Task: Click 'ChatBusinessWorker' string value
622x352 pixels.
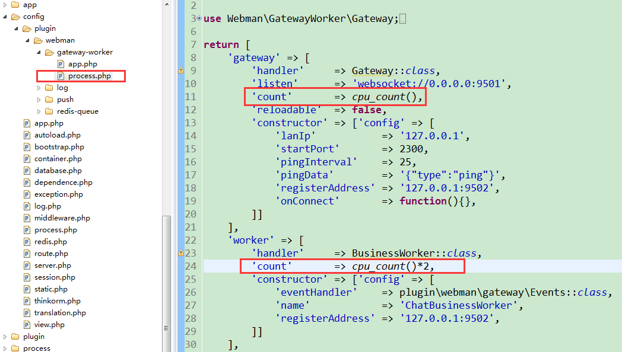Action: coord(459,305)
